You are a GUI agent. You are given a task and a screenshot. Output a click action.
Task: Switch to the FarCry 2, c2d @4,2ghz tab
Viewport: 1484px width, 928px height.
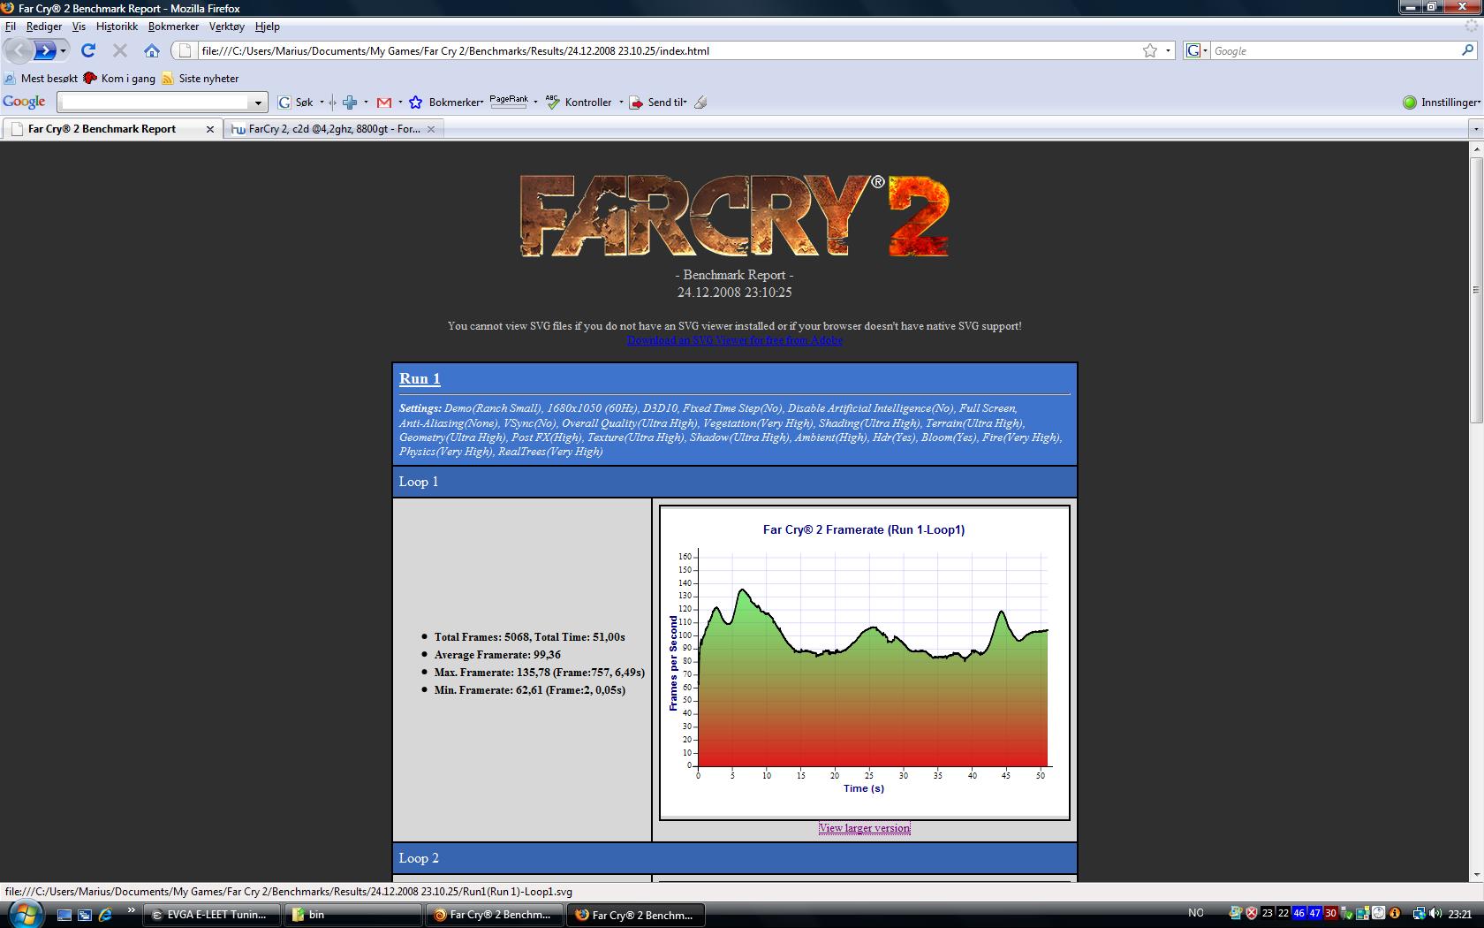click(334, 129)
